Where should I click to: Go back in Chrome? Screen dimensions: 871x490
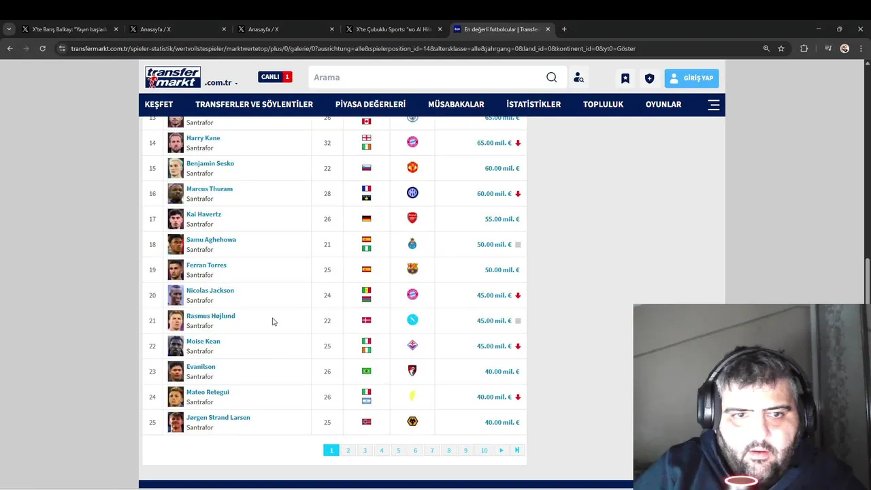pyautogui.click(x=10, y=48)
